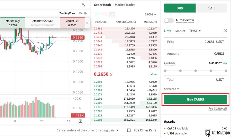Select buy order price 0.2171
The width and height of the screenshot is (231, 138).
[x=98, y=94]
